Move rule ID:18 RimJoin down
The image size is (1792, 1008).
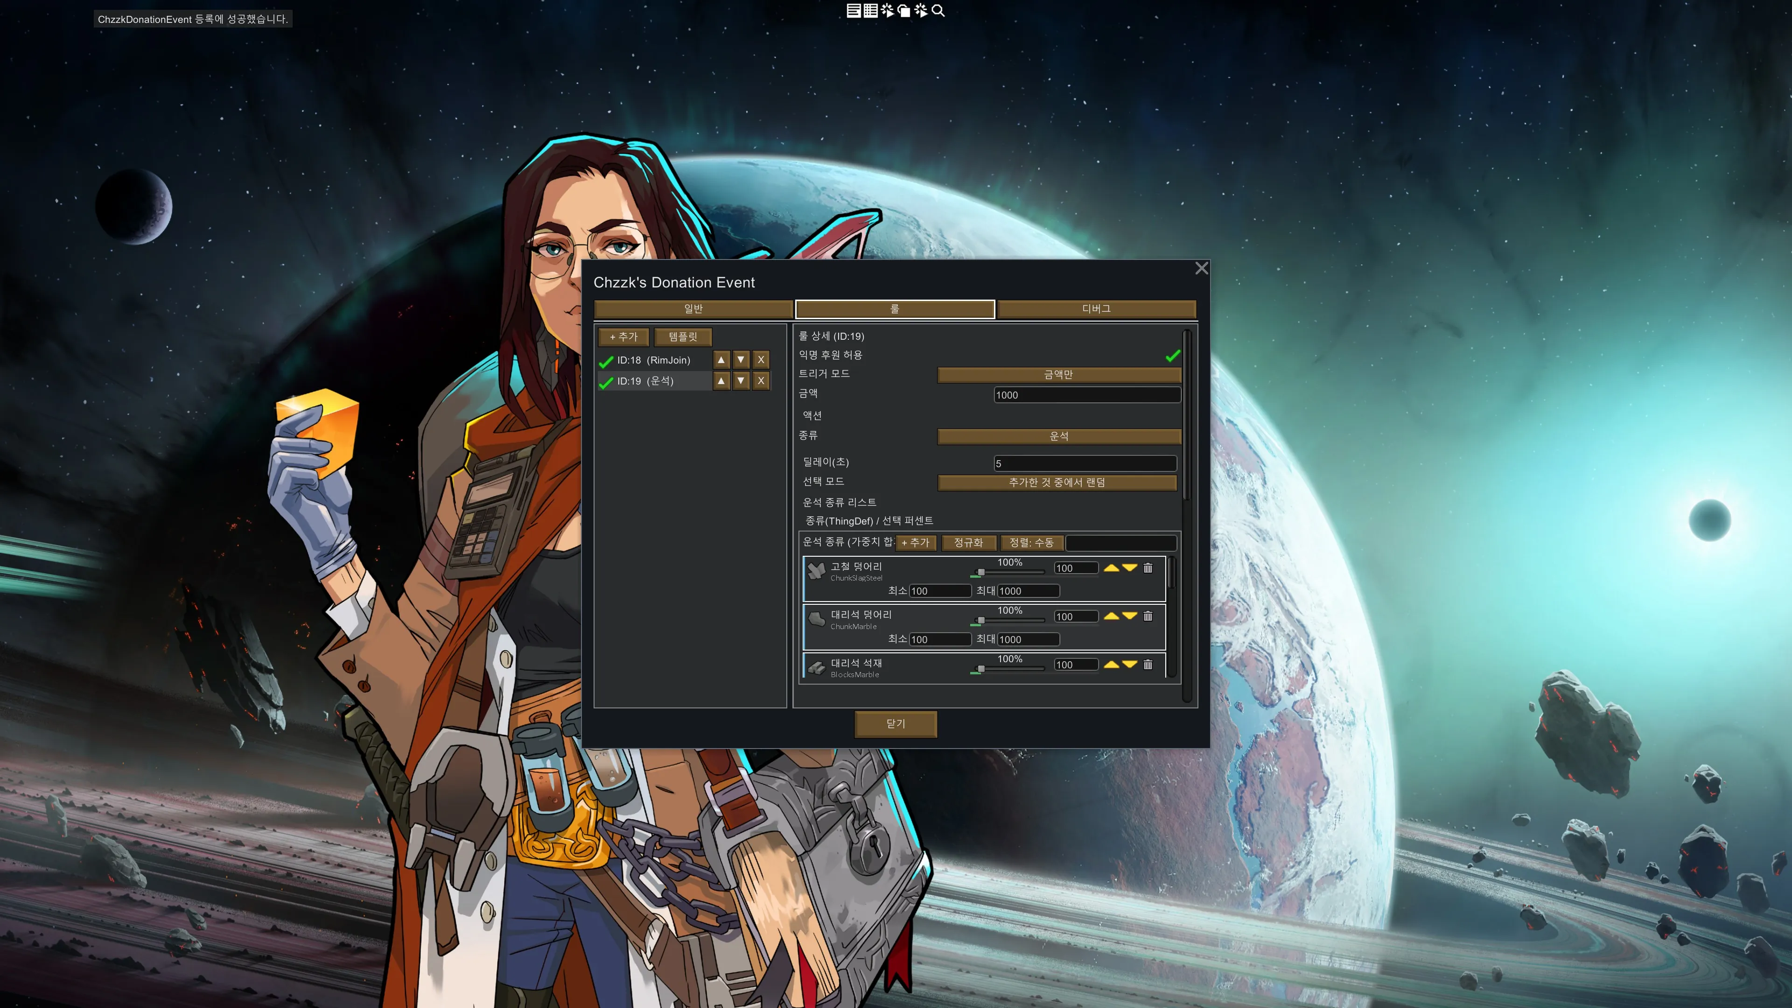[741, 360]
